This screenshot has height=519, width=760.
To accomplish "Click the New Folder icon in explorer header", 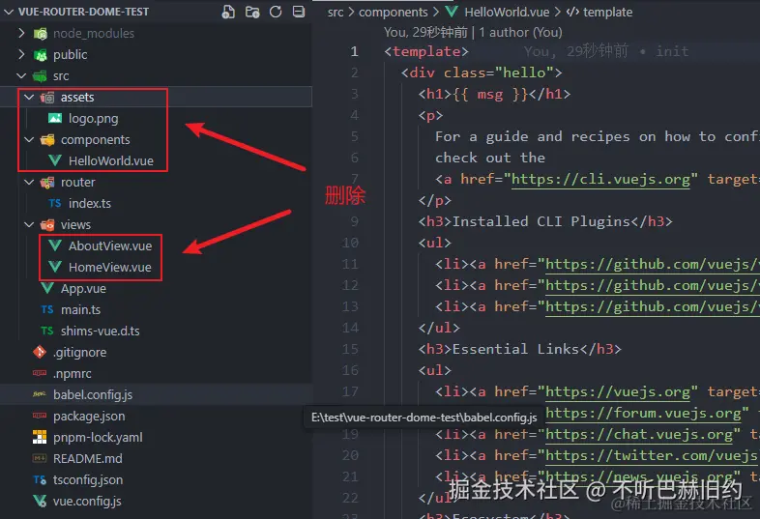I will [x=252, y=12].
